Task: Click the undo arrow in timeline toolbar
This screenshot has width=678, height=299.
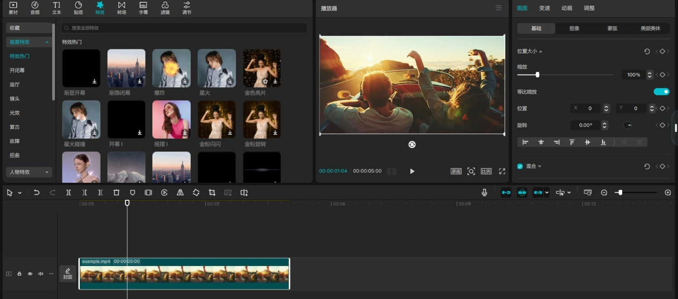Action: click(37, 193)
